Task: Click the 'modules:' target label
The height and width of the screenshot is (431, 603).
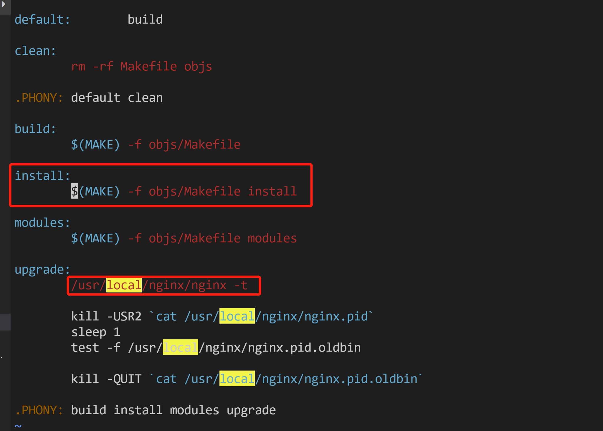Action: 42,223
